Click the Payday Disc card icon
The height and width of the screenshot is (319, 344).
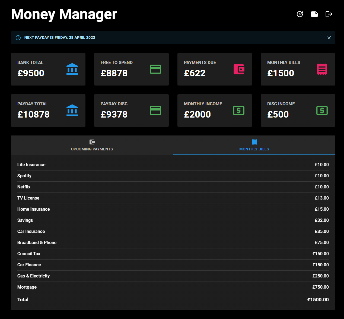155,110
